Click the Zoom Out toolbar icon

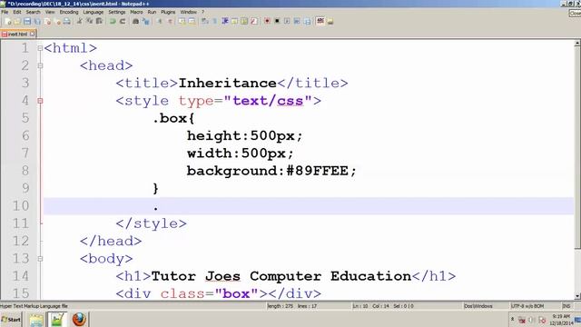tap(170, 21)
